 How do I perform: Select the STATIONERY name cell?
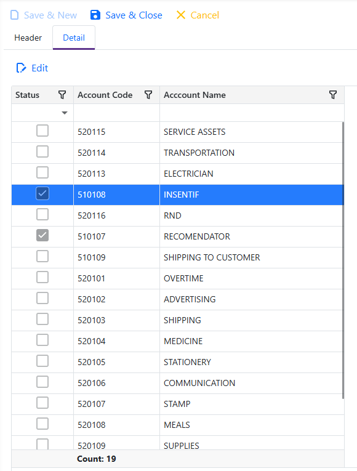[x=251, y=362]
